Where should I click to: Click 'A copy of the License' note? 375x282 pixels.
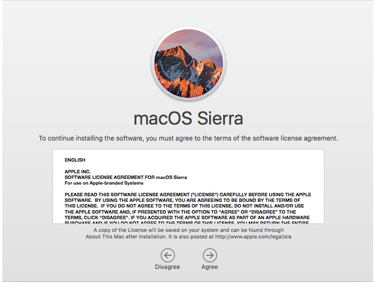point(122,230)
